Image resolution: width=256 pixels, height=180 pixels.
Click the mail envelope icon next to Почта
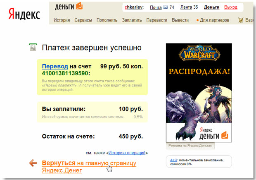[x=166, y=7]
